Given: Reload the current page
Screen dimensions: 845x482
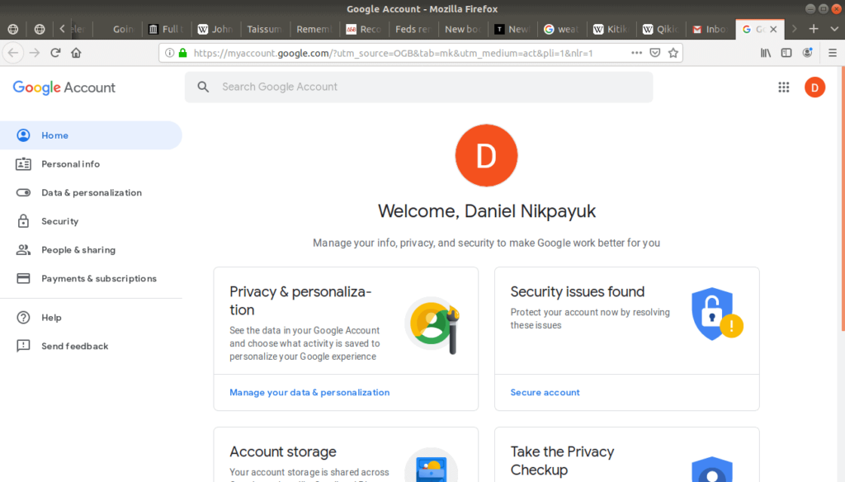Looking at the screenshot, I should (55, 53).
